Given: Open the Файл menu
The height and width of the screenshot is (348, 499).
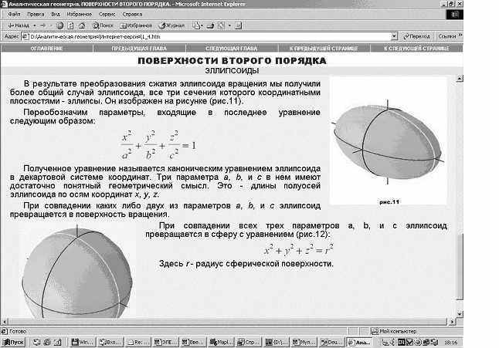Looking at the screenshot, I should click(13, 14).
